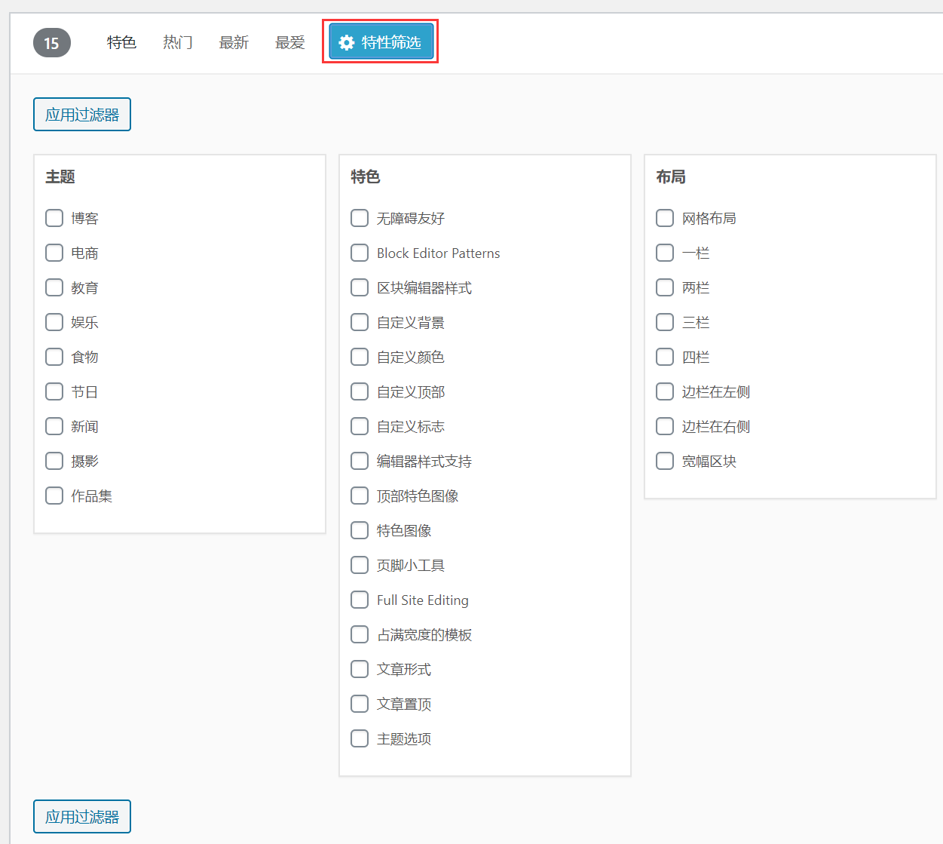Switch to the 特色 tab
The height and width of the screenshot is (844, 943).
121,42
